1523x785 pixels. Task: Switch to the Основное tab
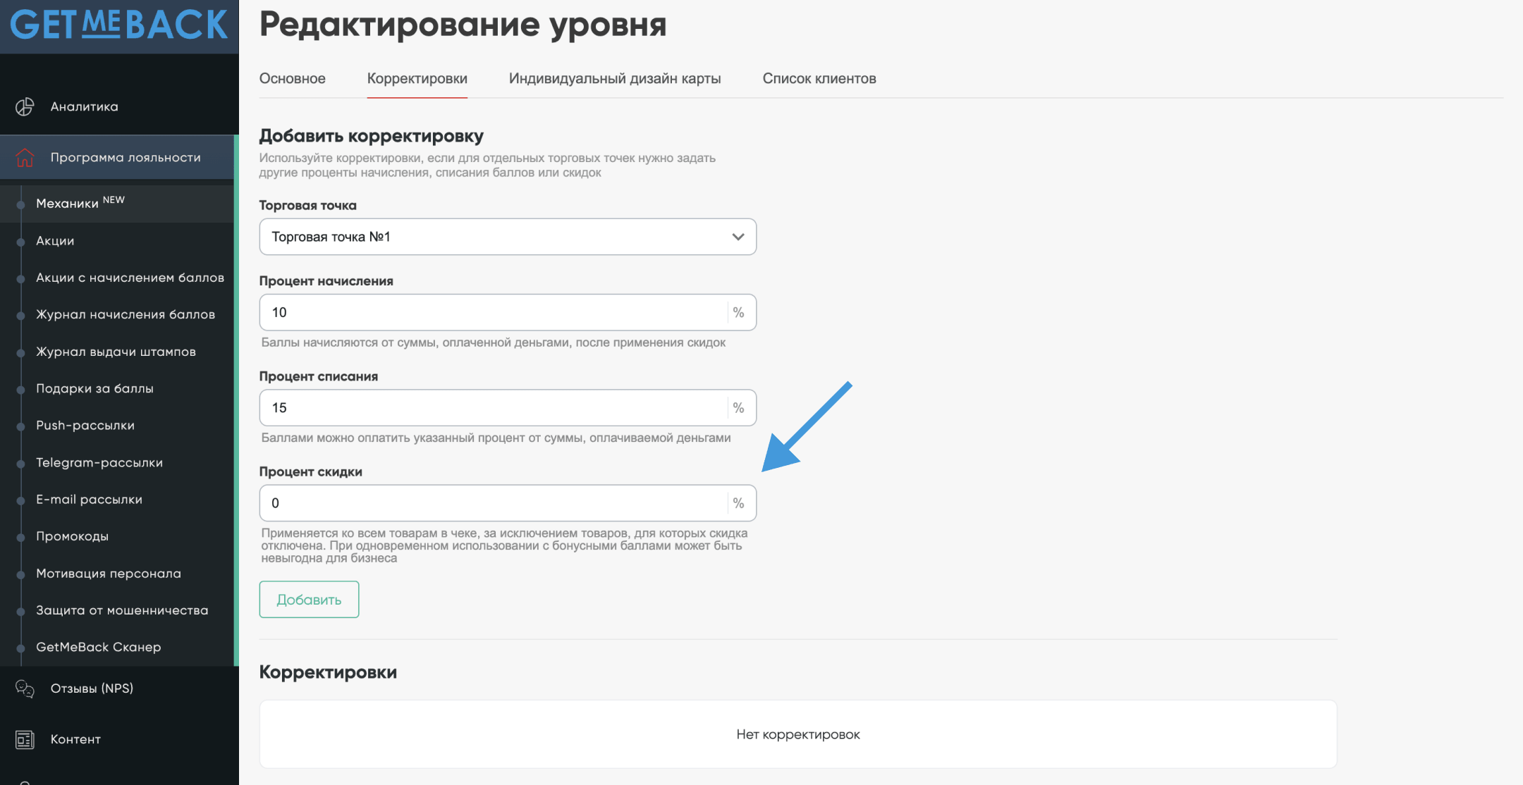tap(292, 78)
